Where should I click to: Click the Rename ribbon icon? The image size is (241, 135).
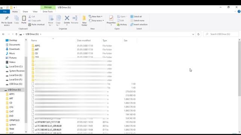[x=75, y=18]
